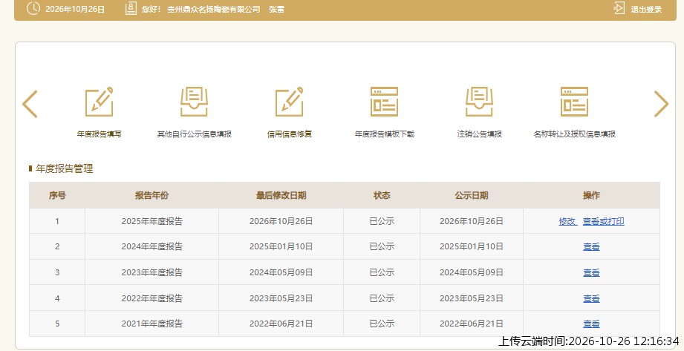
Task: Click the user name 张雷 in header
Action: pyautogui.click(x=276, y=9)
